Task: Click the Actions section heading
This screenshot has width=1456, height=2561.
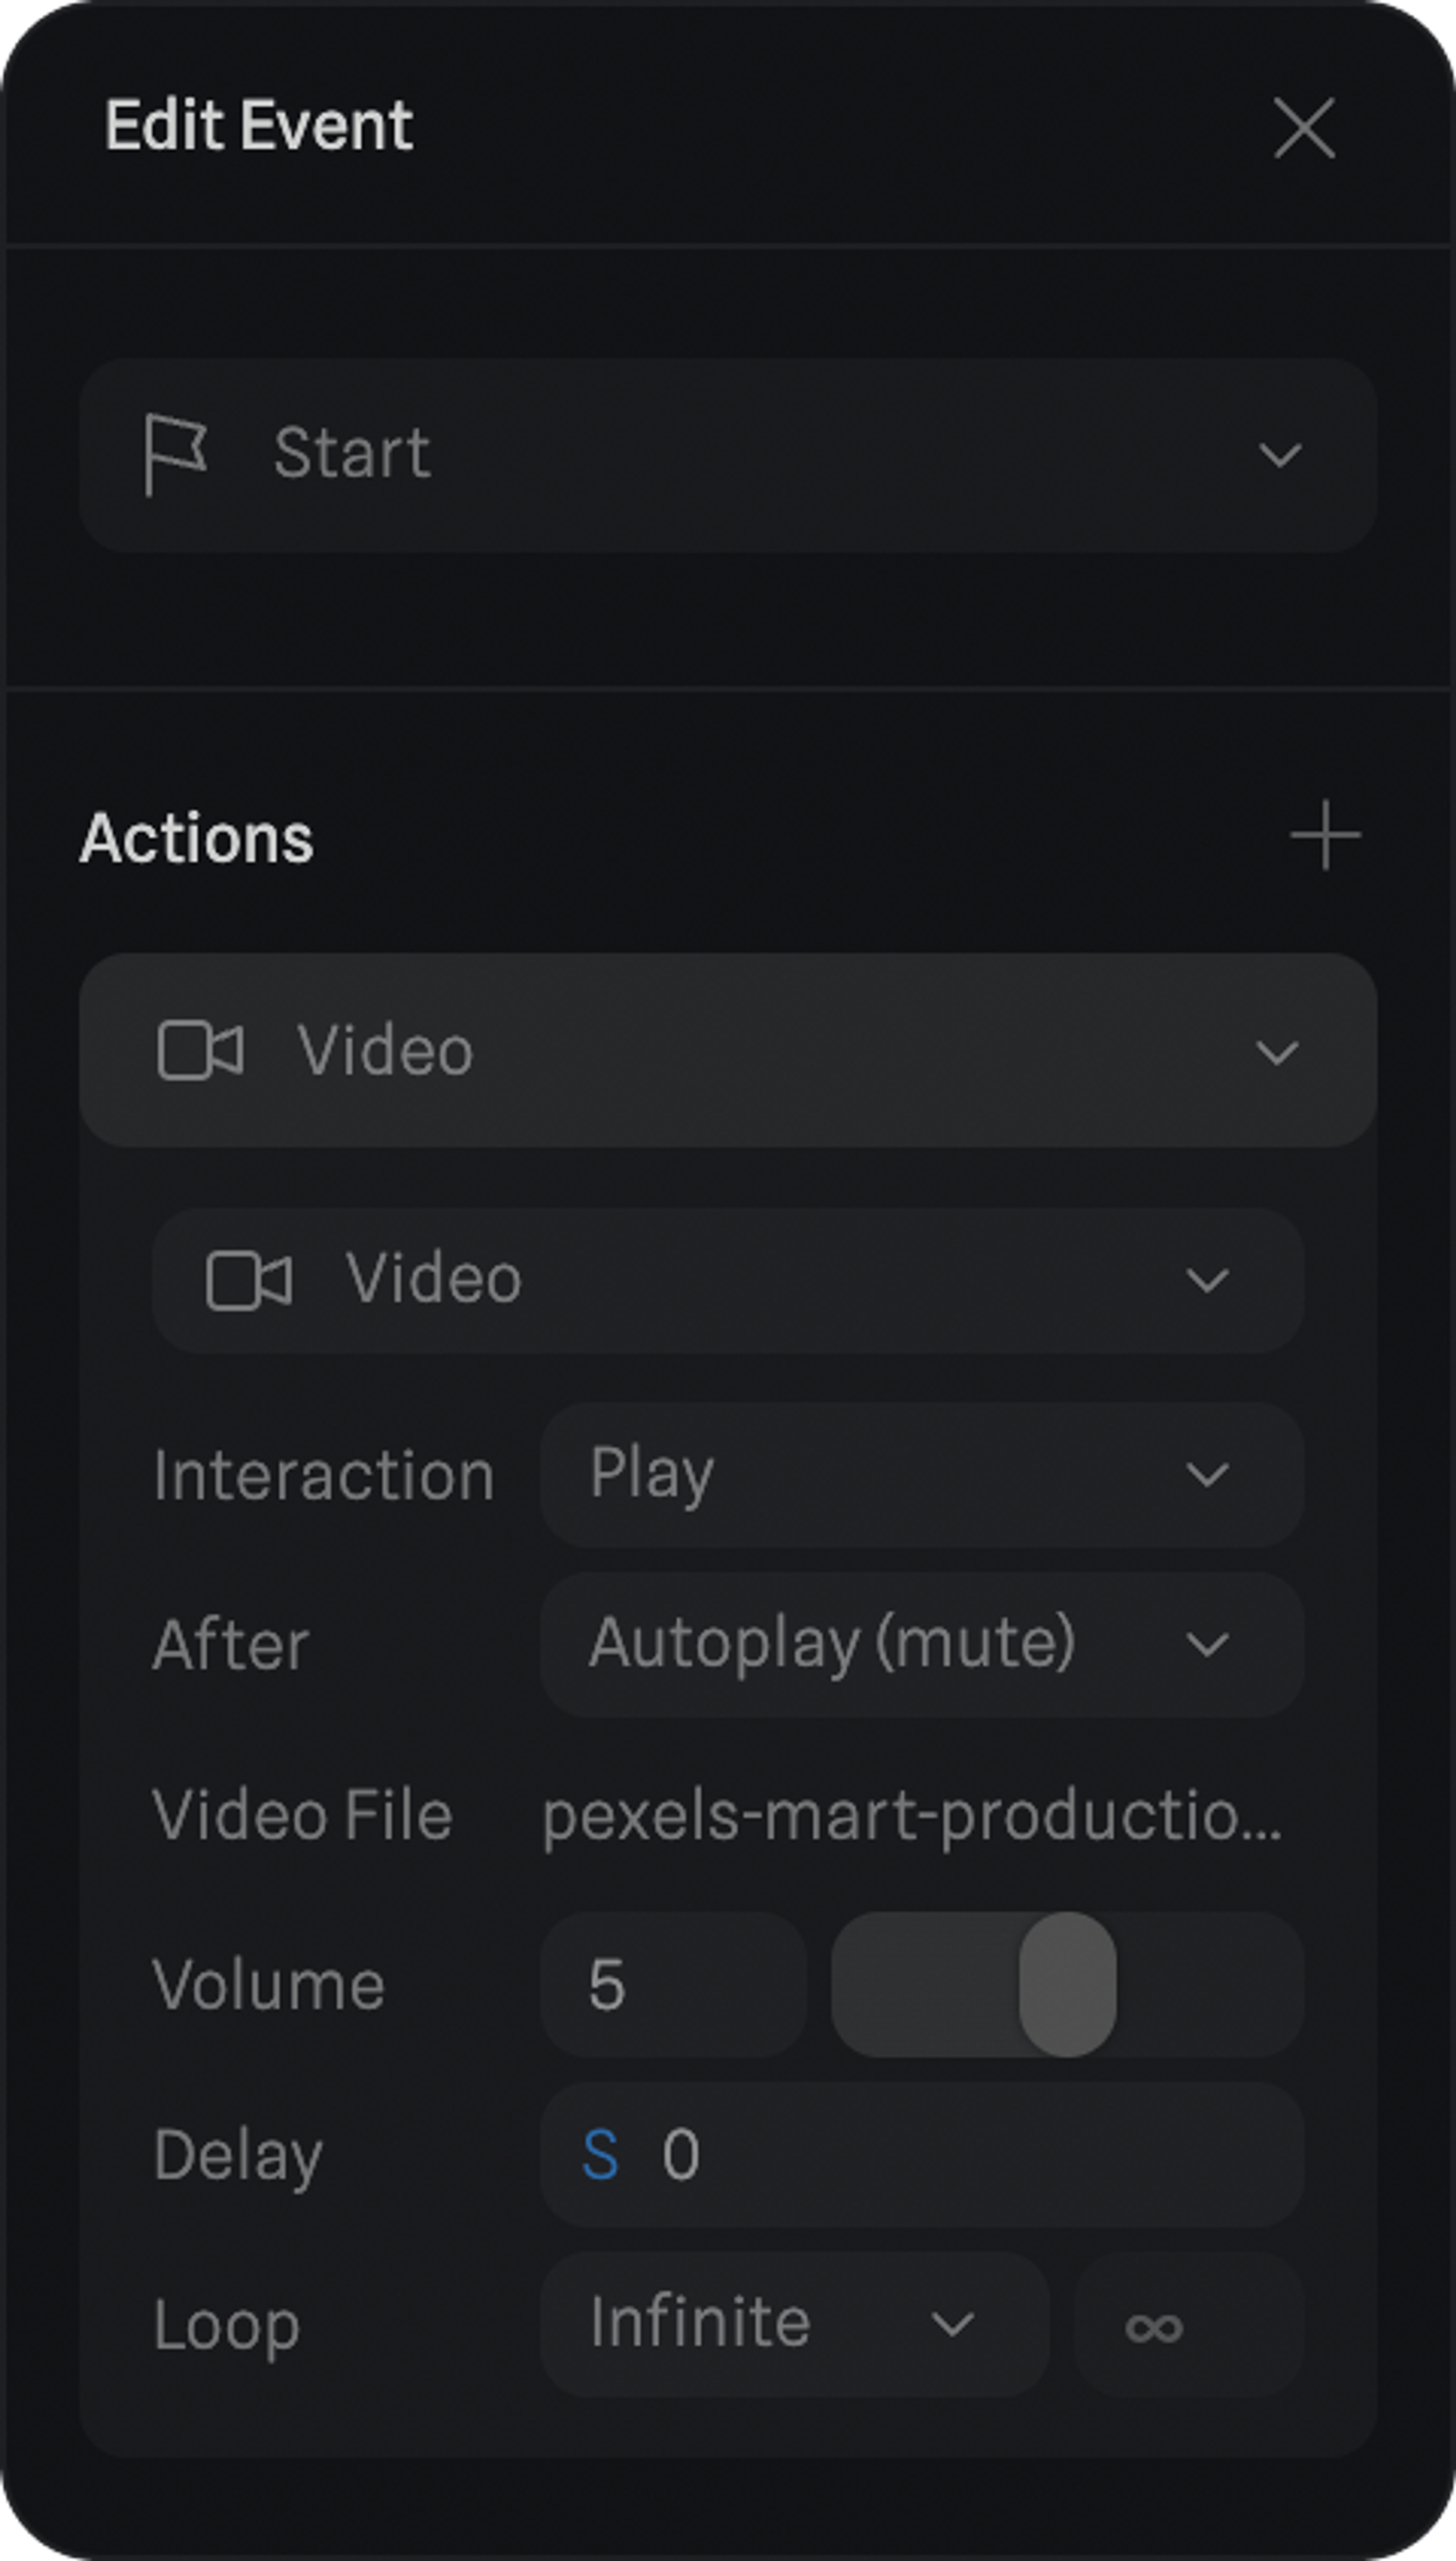Action: [197, 838]
